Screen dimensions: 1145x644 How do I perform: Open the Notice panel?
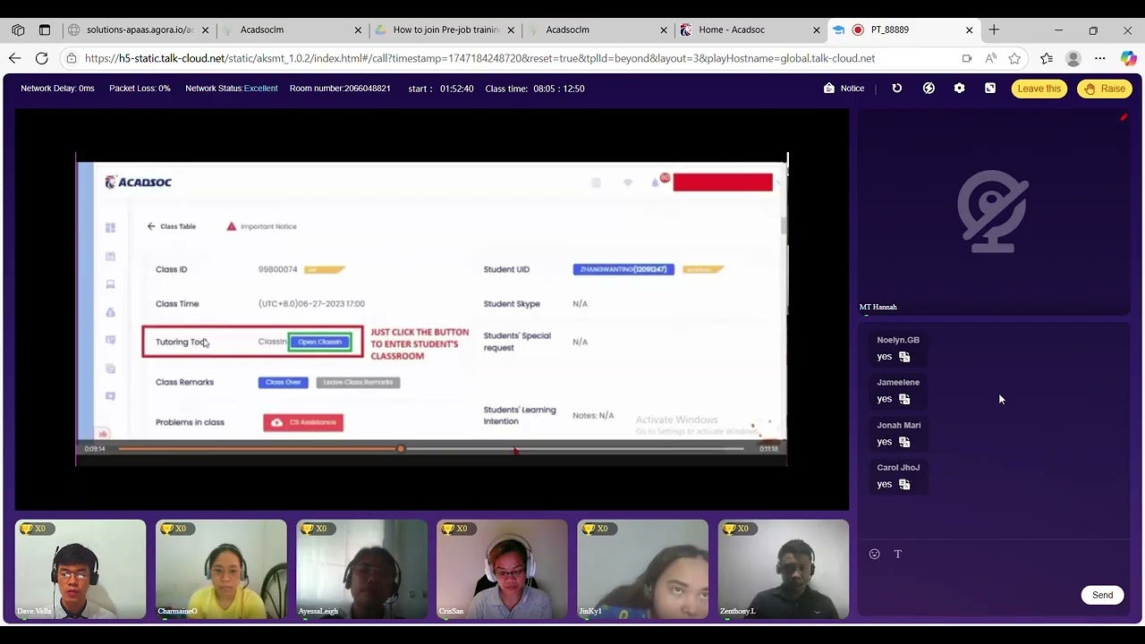pos(844,89)
